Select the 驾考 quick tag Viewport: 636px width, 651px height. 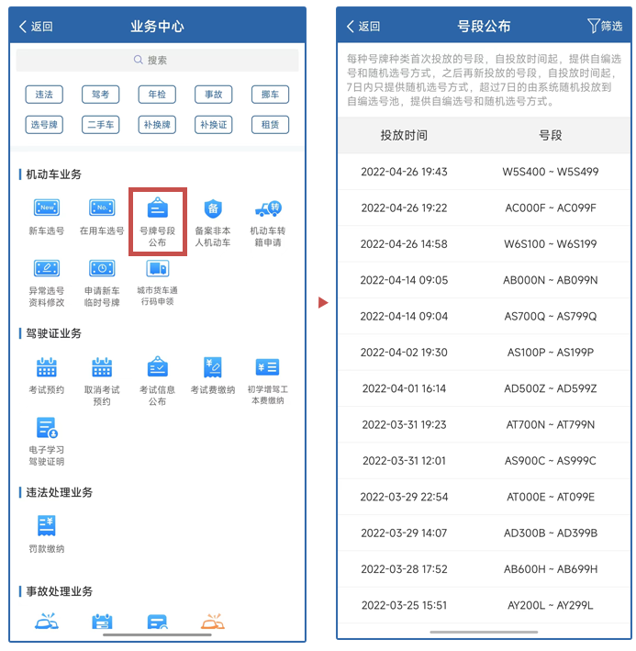click(100, 95)
